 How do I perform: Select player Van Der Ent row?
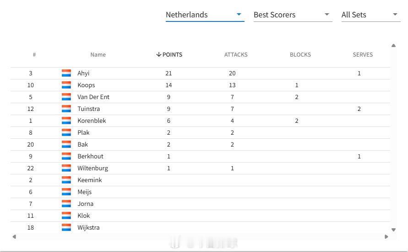(201, 97)
